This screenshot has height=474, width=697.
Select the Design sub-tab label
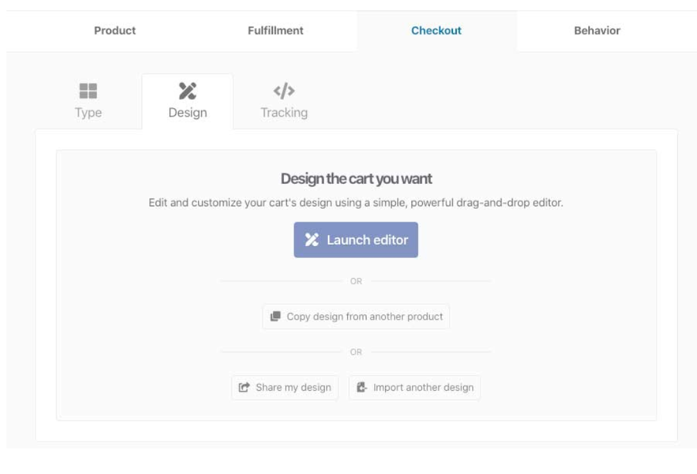pyautogui.click(x=188, y=113)
